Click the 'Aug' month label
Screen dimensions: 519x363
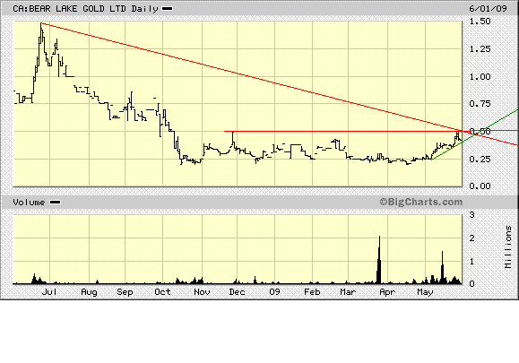click(x=89, y=292)
